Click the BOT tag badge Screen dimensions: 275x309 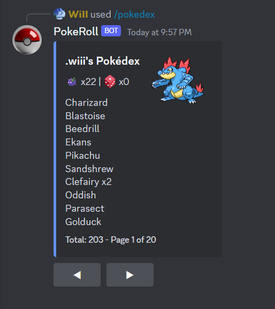point(111,31)
